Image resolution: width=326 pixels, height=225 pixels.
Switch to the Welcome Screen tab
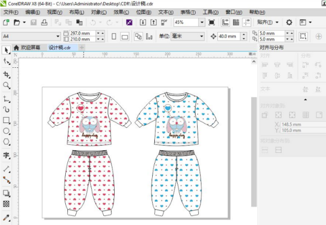(x=27, y=48)
